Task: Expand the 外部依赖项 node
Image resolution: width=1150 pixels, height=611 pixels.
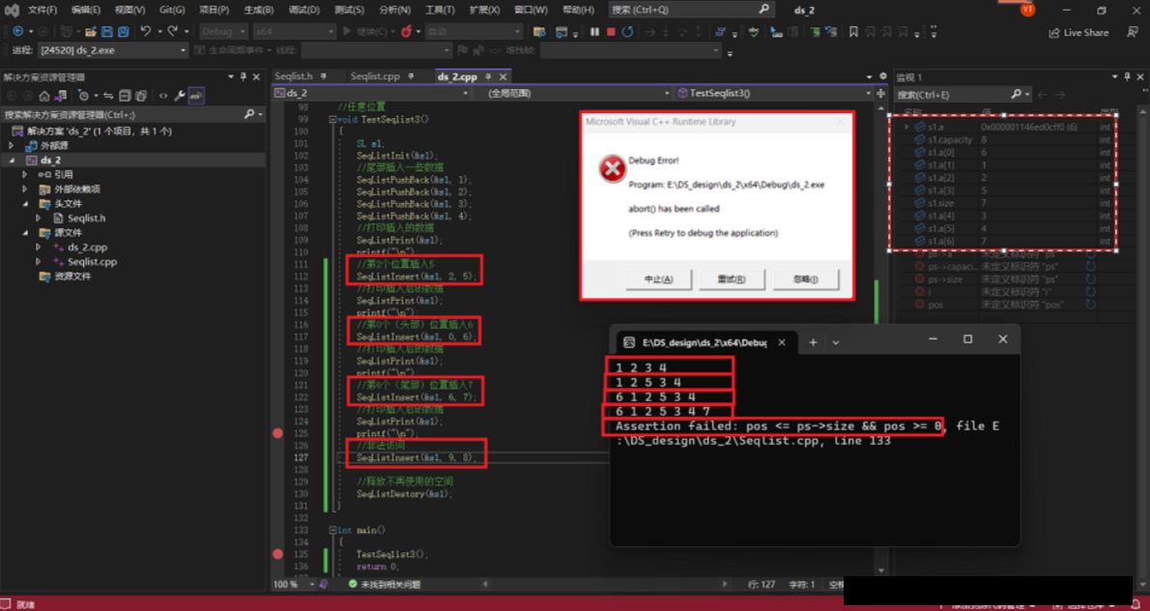Action: (25, 189)
